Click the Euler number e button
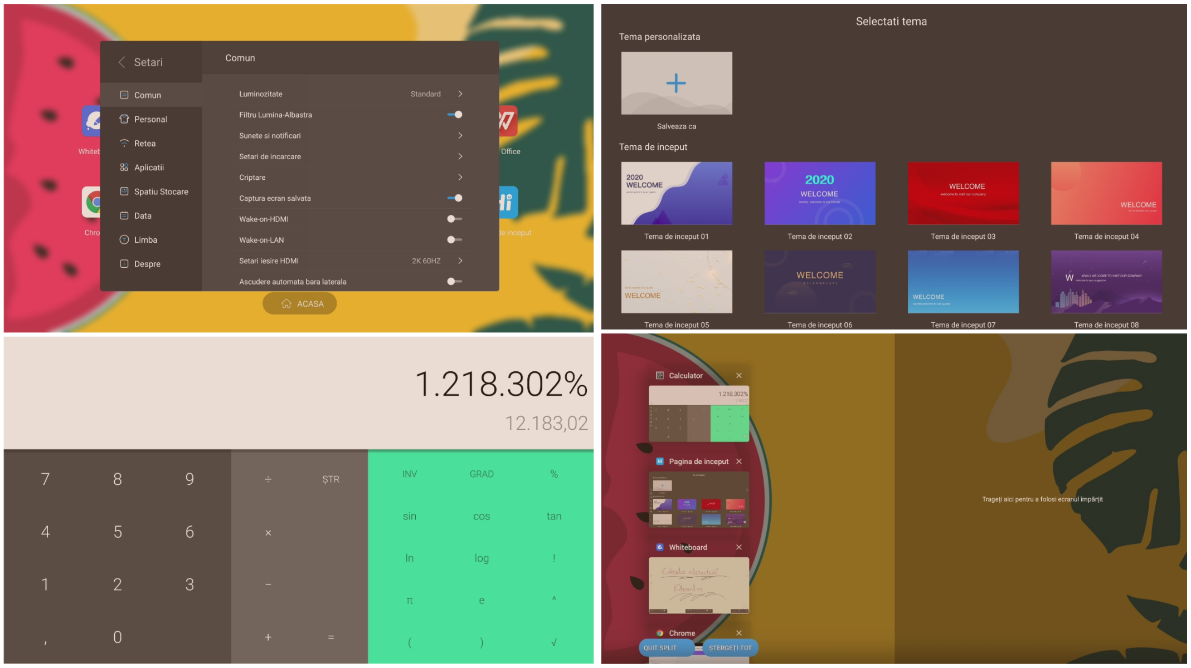This screenshot has width=1191, height=668. tap(482, 600)
